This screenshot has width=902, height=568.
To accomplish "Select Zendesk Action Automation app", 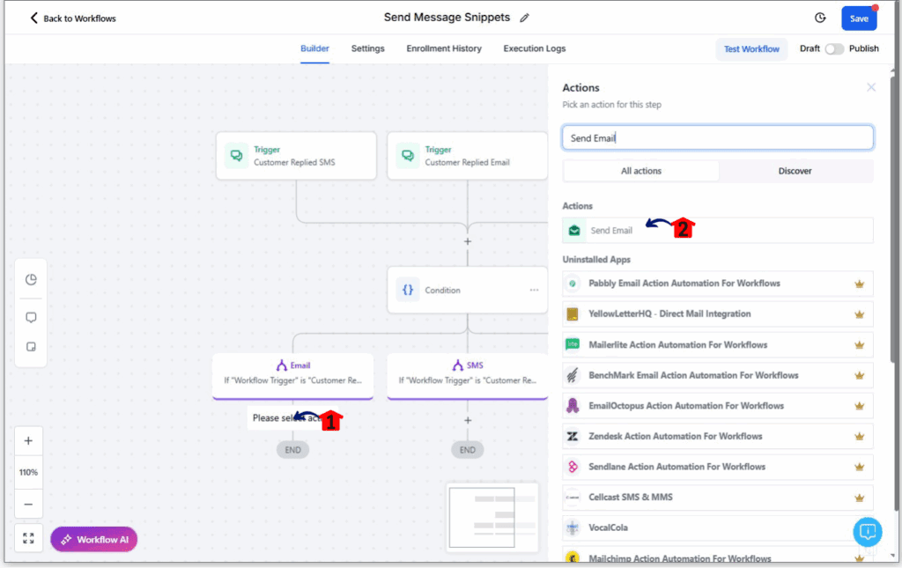I will [x=718, y=437].
